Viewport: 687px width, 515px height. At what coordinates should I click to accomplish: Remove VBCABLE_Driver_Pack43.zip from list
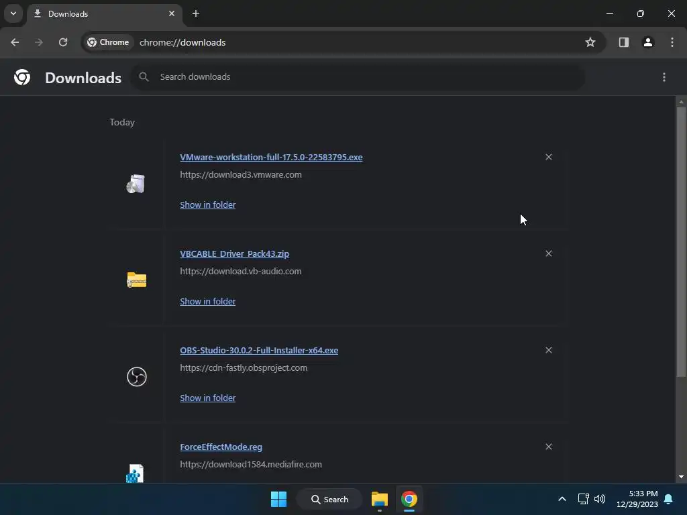(549, 253)
